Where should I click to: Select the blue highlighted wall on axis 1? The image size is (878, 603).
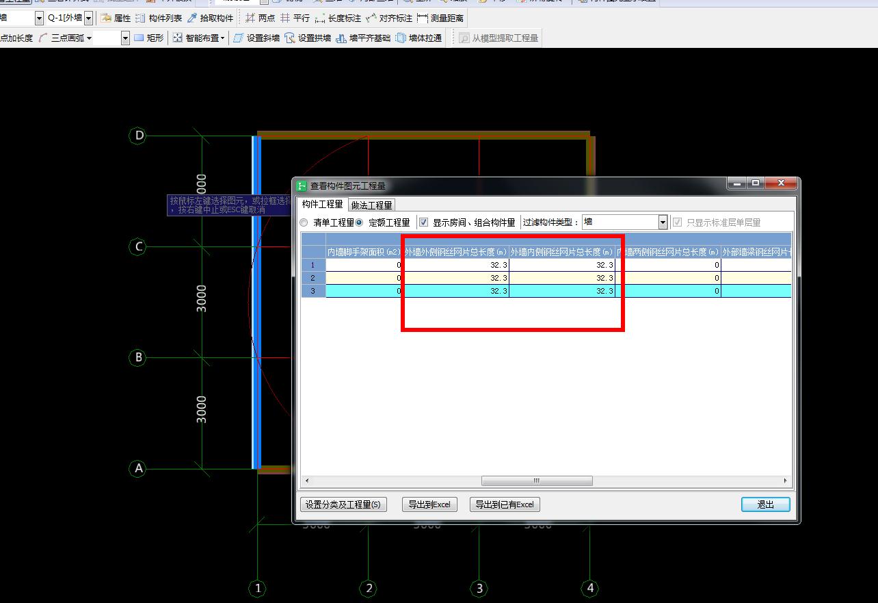coord(256,302)
